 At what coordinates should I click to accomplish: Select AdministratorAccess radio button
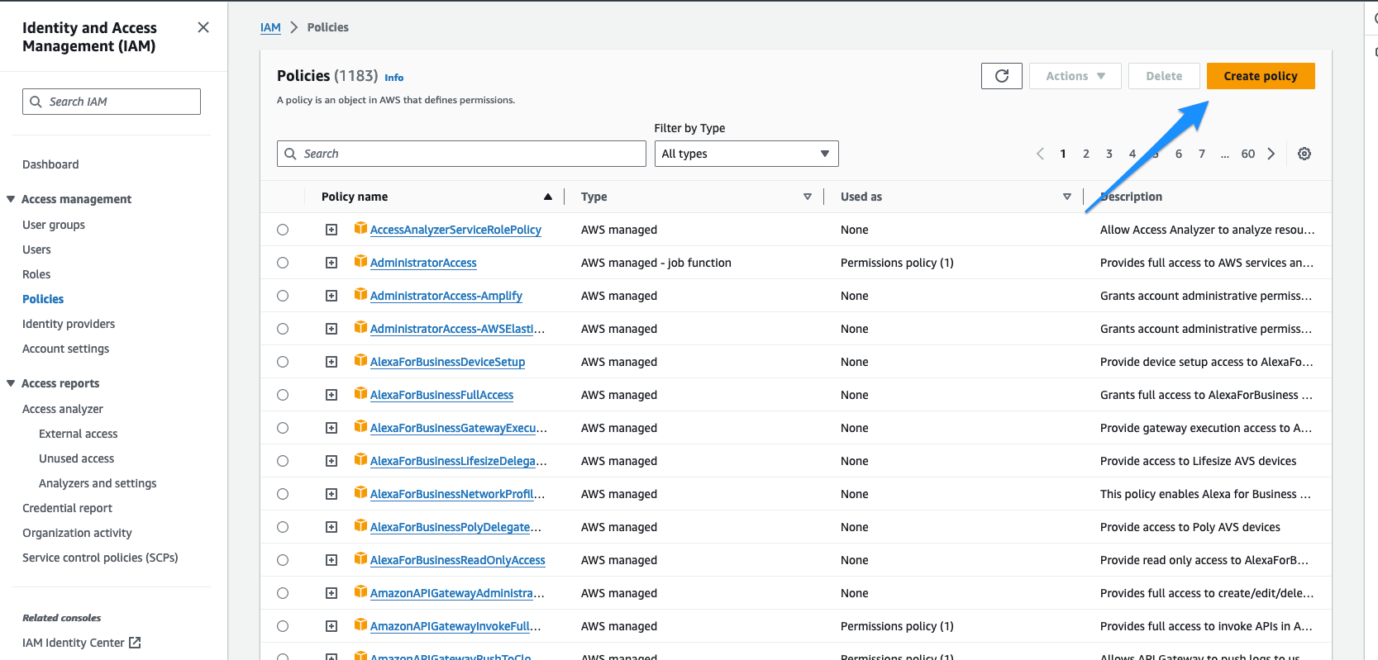pyautogui.click(x=283, y=263)
